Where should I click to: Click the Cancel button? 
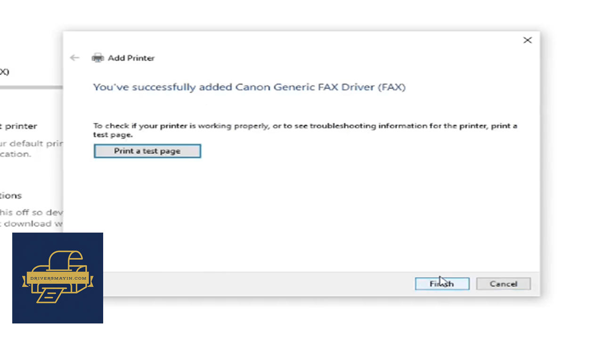pos(503,284)
